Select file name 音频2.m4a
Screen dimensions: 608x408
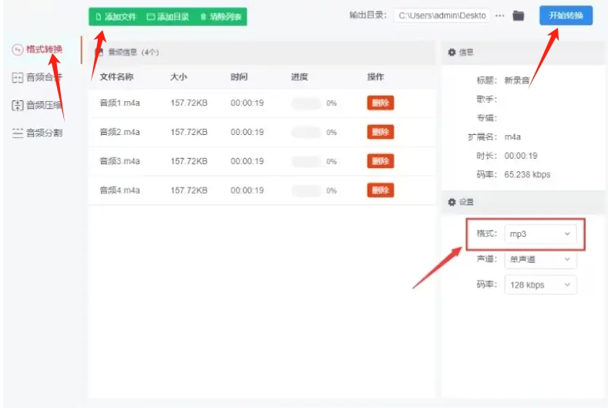(x=119, y=132)
